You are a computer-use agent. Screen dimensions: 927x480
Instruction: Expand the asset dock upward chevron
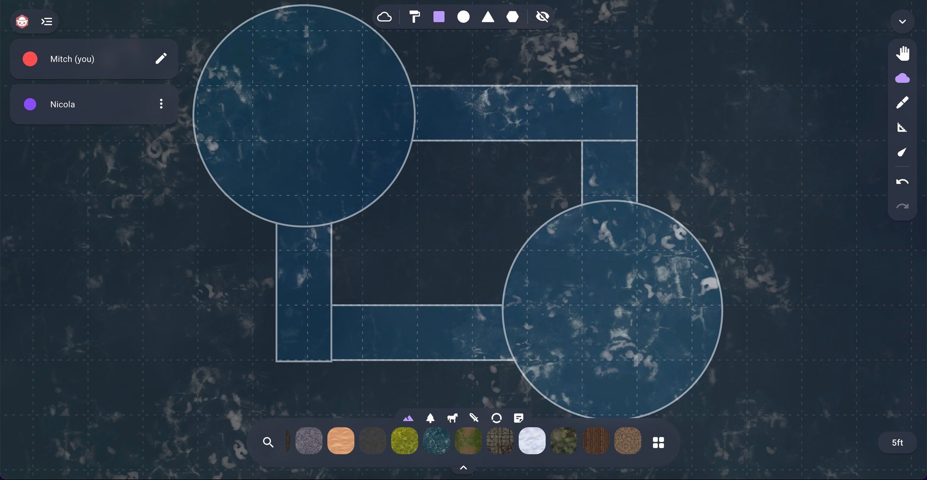pyautogui.click(x=463, y=468)
